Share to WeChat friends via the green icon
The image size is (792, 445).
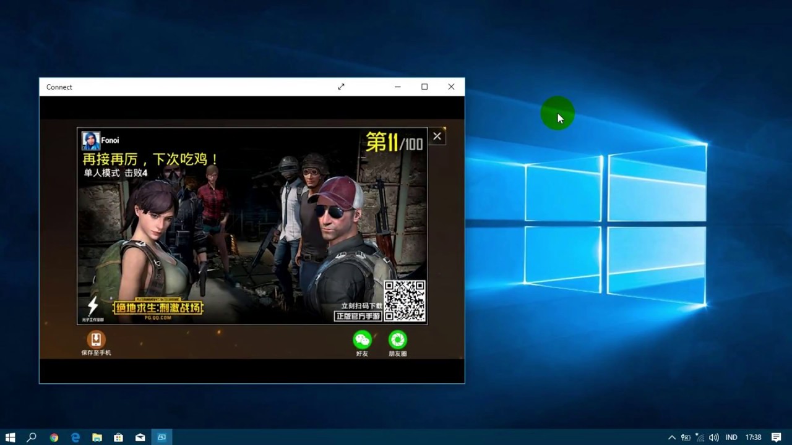click(362, 339)
